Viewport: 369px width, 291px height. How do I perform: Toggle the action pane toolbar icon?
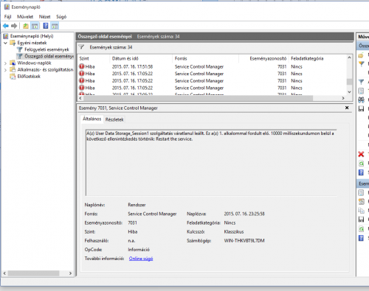(x=55, y=26)
